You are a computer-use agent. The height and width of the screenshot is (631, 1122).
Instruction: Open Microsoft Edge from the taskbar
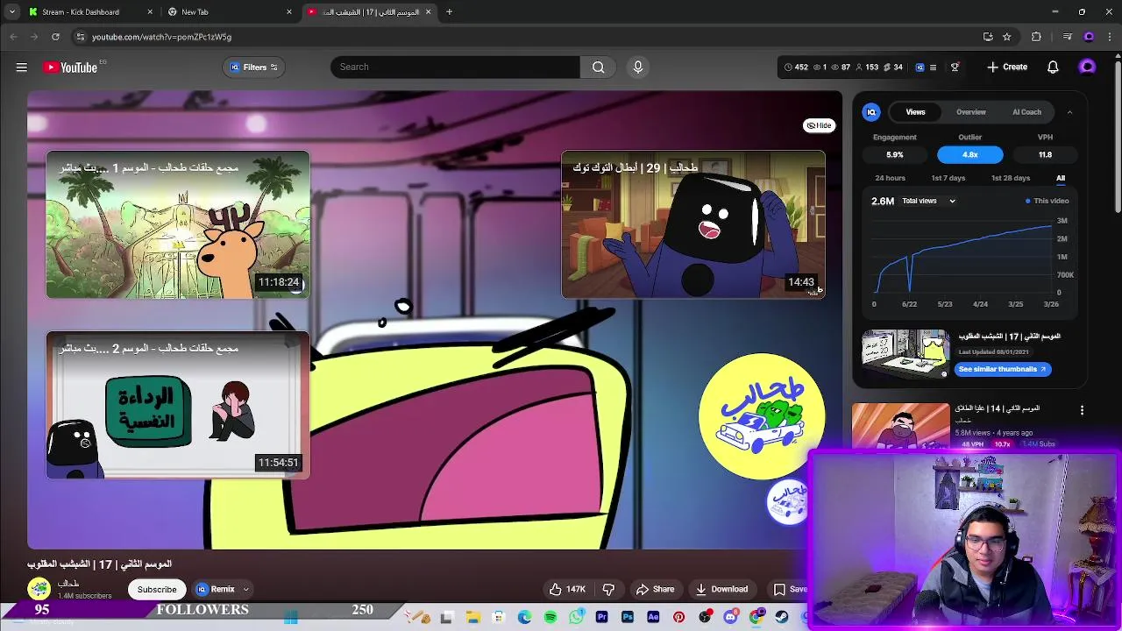(x=524, y=618)
